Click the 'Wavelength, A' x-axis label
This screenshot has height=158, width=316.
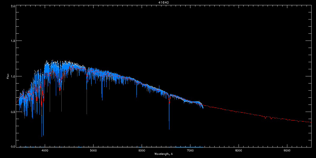[x=164, y=154]
